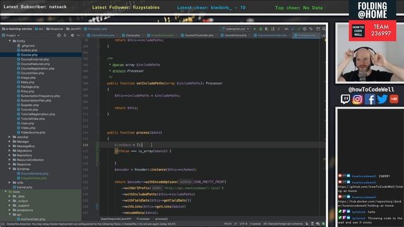
Task: Click the Instagram logo in overlay
Action: tap(357, 99)
